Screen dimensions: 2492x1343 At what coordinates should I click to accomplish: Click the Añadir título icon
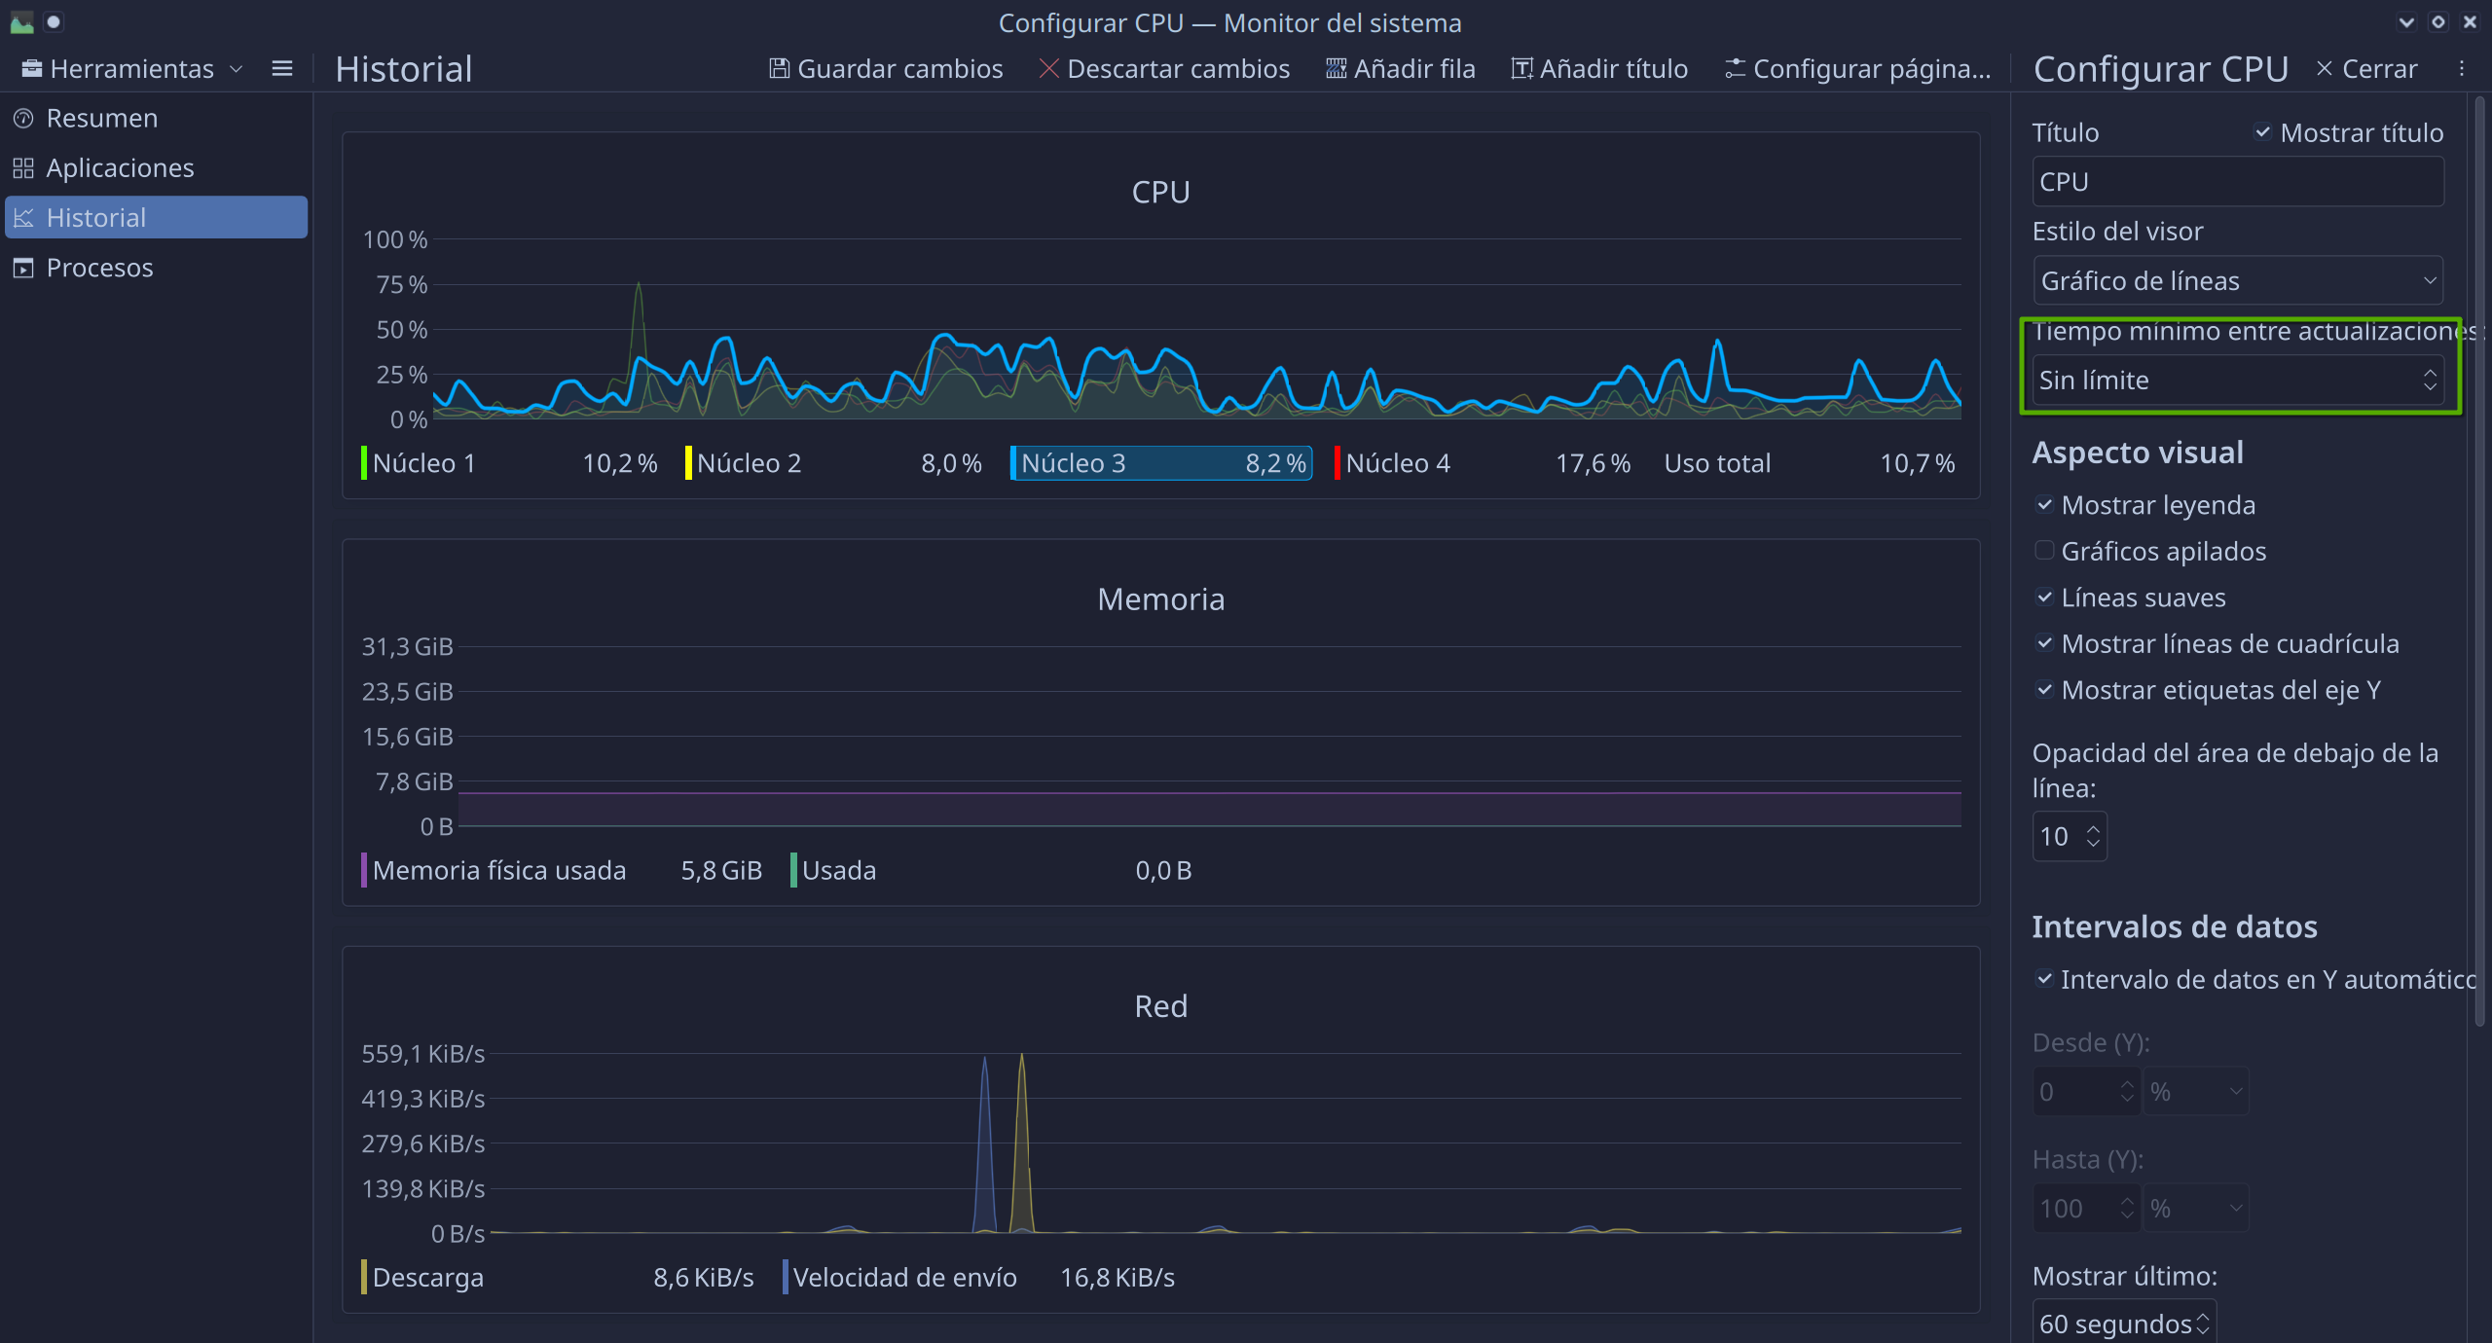tap(1521, 69)
